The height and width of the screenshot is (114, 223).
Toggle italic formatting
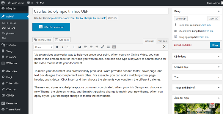62,47
